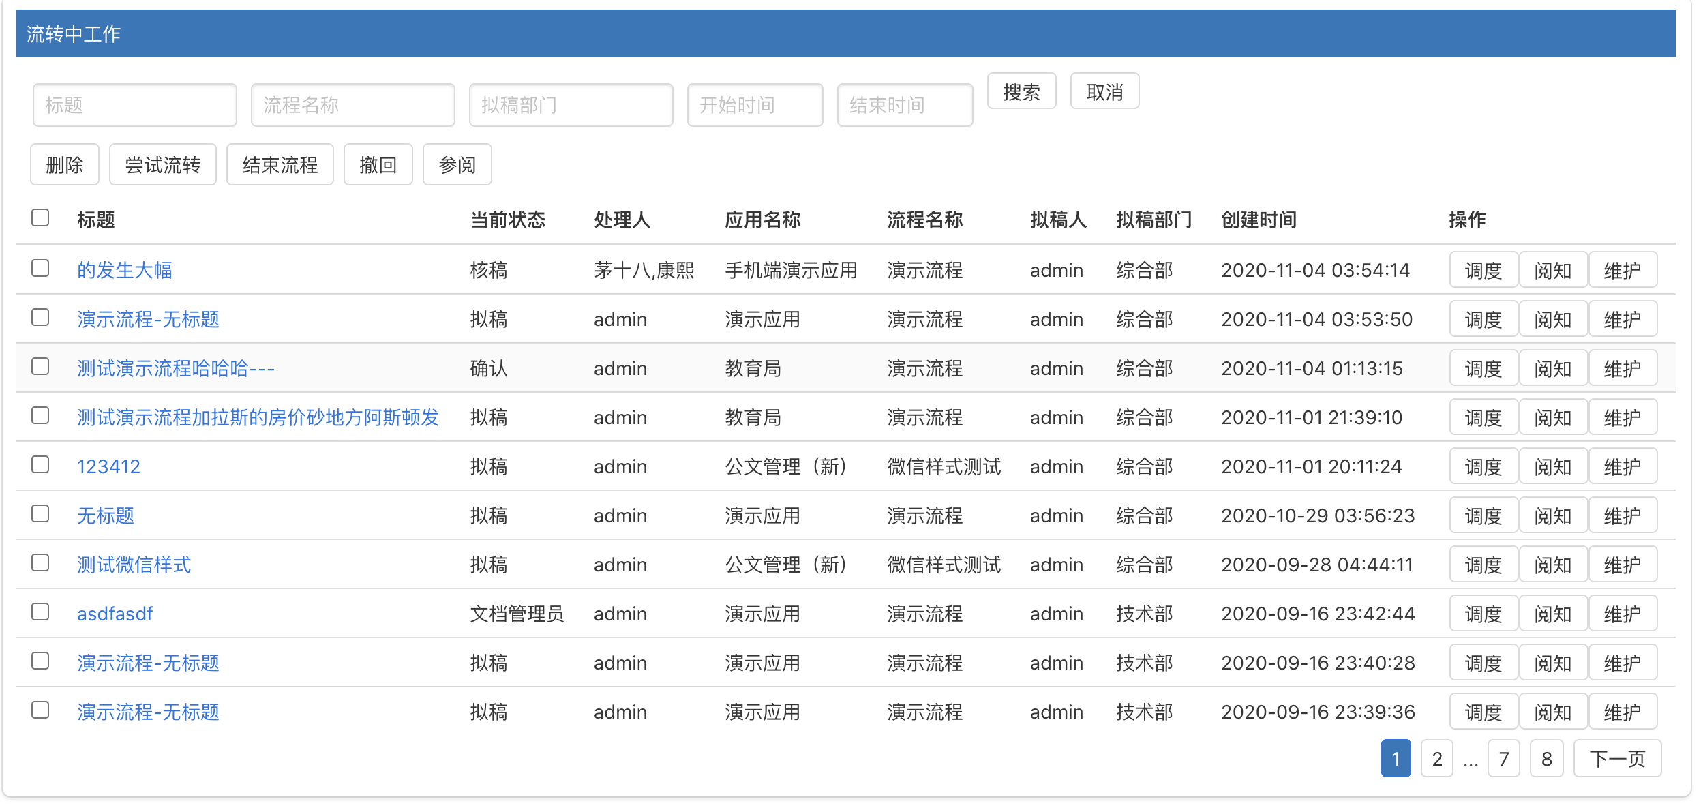The height and width of the screenshot is (810, 1703).
Task: Go to page 7
Action: pyautogui.click(x=1504, y=758)
